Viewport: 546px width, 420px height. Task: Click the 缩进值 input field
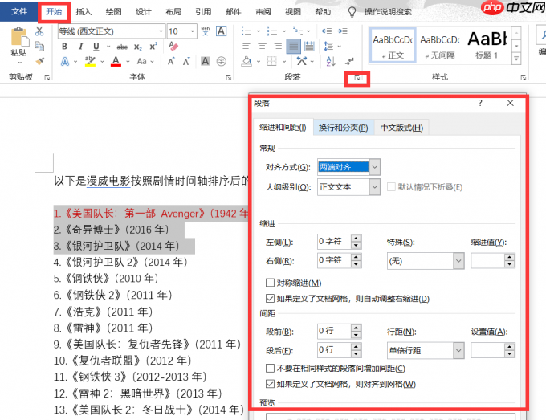pos(487,260)
